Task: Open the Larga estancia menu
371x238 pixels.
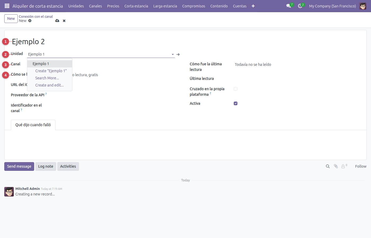Action: pos(165,6)
